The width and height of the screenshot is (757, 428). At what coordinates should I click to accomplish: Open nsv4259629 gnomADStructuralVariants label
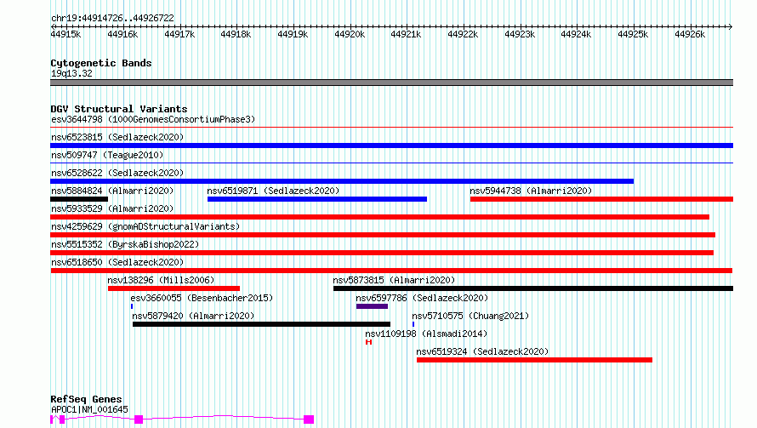(x=145, y=226)
